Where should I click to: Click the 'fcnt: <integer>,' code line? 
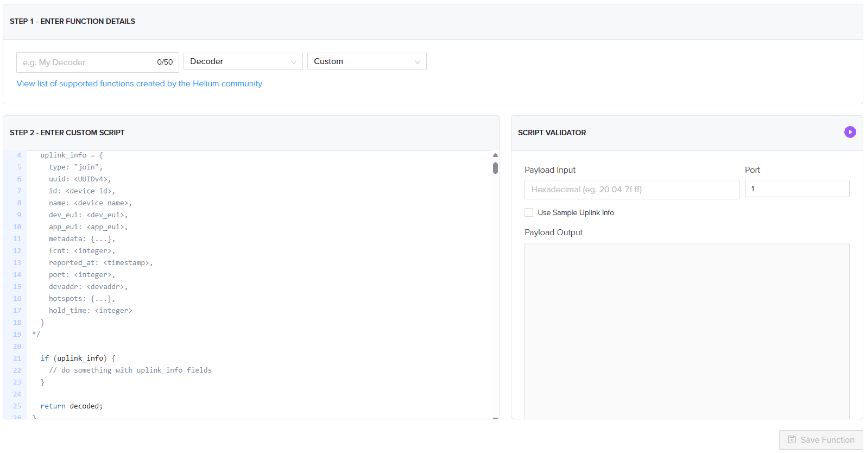tap(82, 250)
